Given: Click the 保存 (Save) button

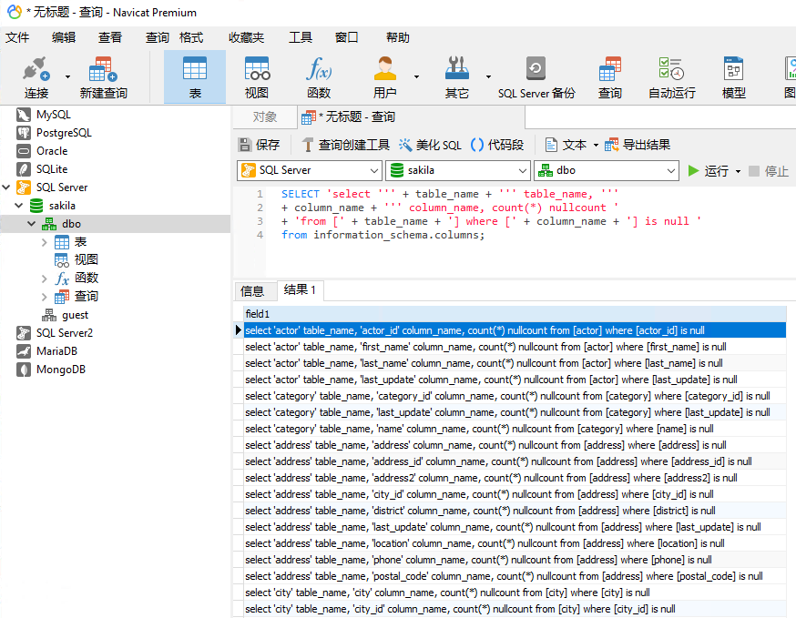Looking at the screenshot, I should 259,145.
